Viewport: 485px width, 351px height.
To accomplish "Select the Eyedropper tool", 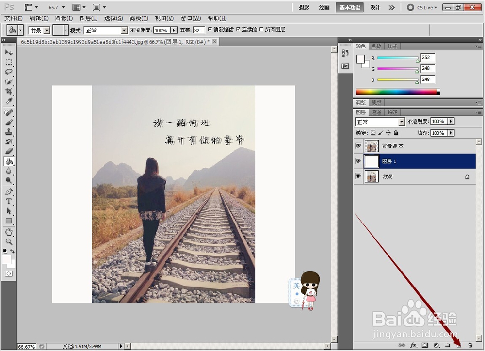I will 9,101.
